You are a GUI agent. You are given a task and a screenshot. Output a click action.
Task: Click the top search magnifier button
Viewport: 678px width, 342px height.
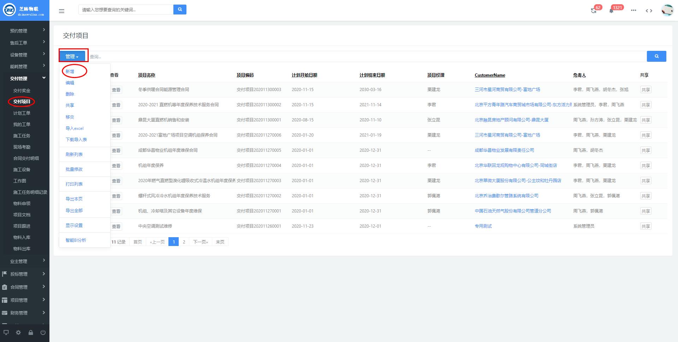click(180, 10)
